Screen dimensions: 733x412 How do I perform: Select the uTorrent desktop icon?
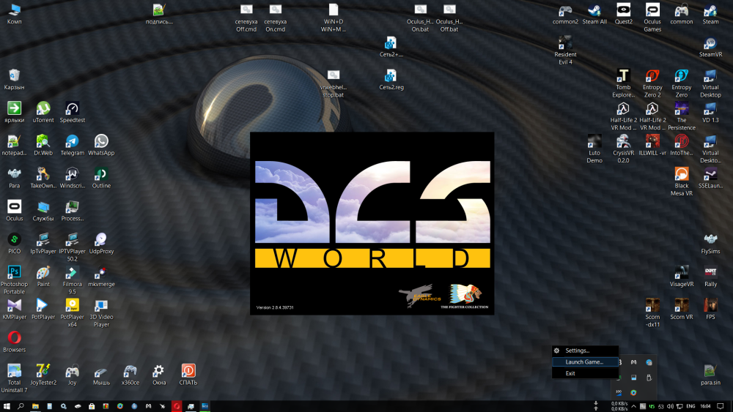tap(43, 110)
